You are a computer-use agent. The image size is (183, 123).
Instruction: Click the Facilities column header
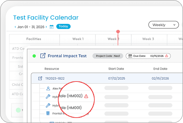tap(34, 39)
